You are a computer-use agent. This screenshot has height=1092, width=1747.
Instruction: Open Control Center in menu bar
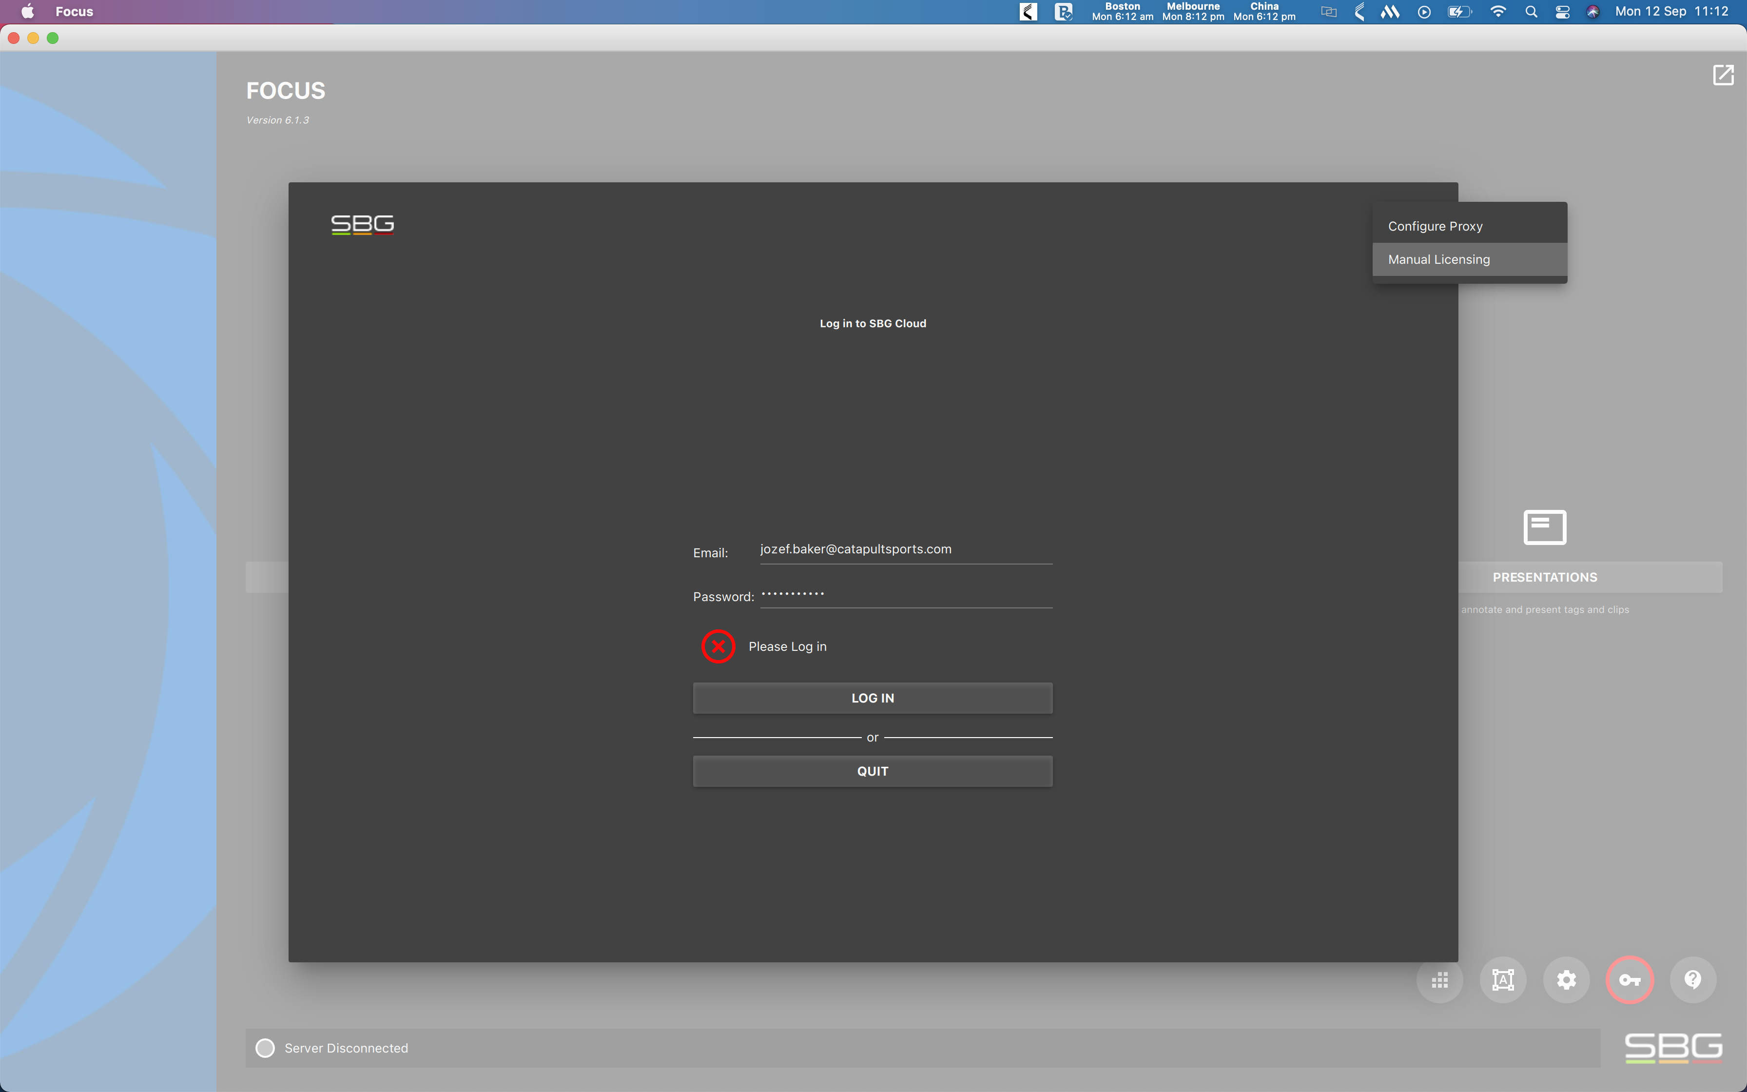[1562, 12]
